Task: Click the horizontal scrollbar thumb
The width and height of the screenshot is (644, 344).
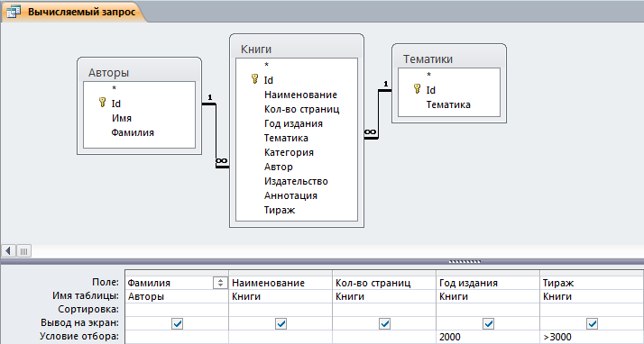Action: coord(23,251)
